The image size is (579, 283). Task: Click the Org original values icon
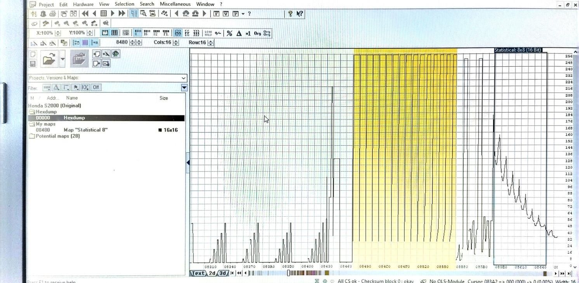[x=257, y=33]
